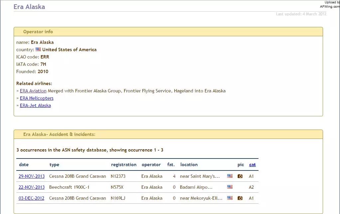Screen dimensions: 340x214
Task: Click the US flag beside country name
Action: [38, 50]
